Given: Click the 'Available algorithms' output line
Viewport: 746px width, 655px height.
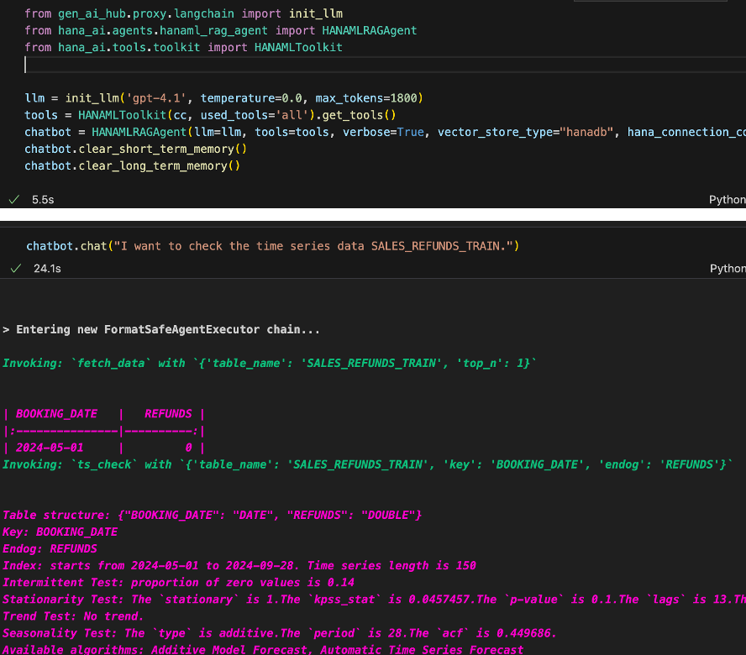Looking at the screenshot, I should [262, 649].
